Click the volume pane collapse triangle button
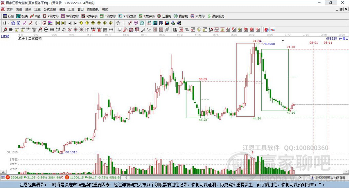The width and height of the screenshot is (349, 188). pyautogui.click(x=3, y=172)
